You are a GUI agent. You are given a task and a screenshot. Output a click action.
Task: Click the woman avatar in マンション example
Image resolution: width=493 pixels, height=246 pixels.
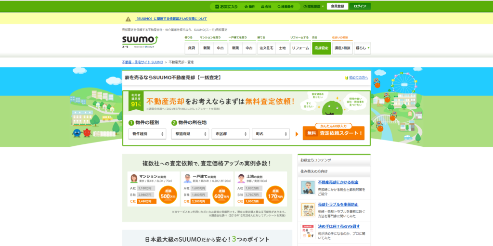(x=134, y=179)
